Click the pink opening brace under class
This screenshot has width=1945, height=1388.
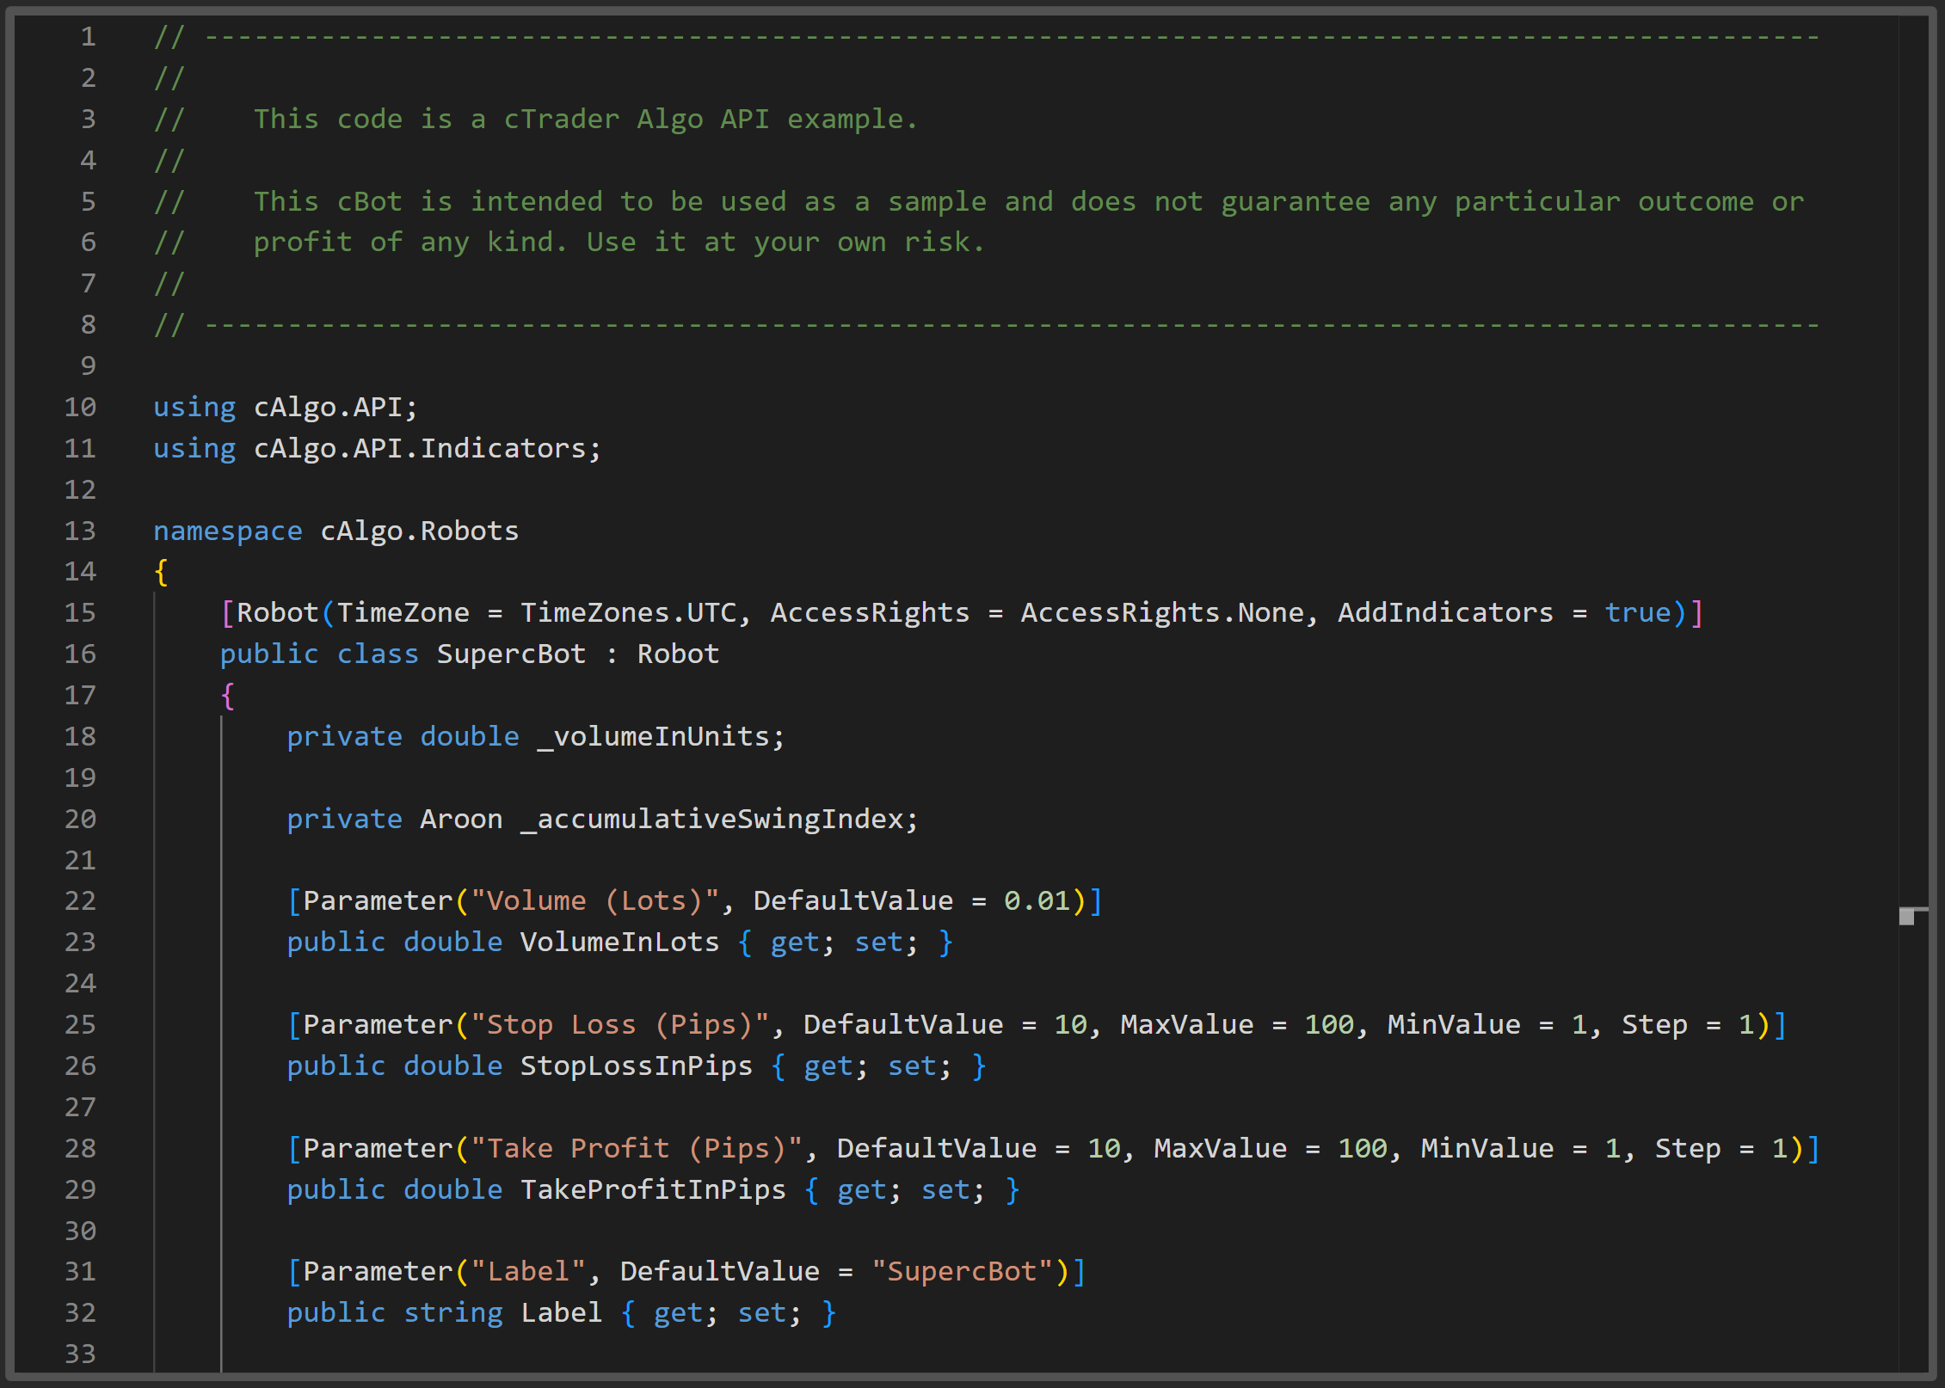[227, 696]
